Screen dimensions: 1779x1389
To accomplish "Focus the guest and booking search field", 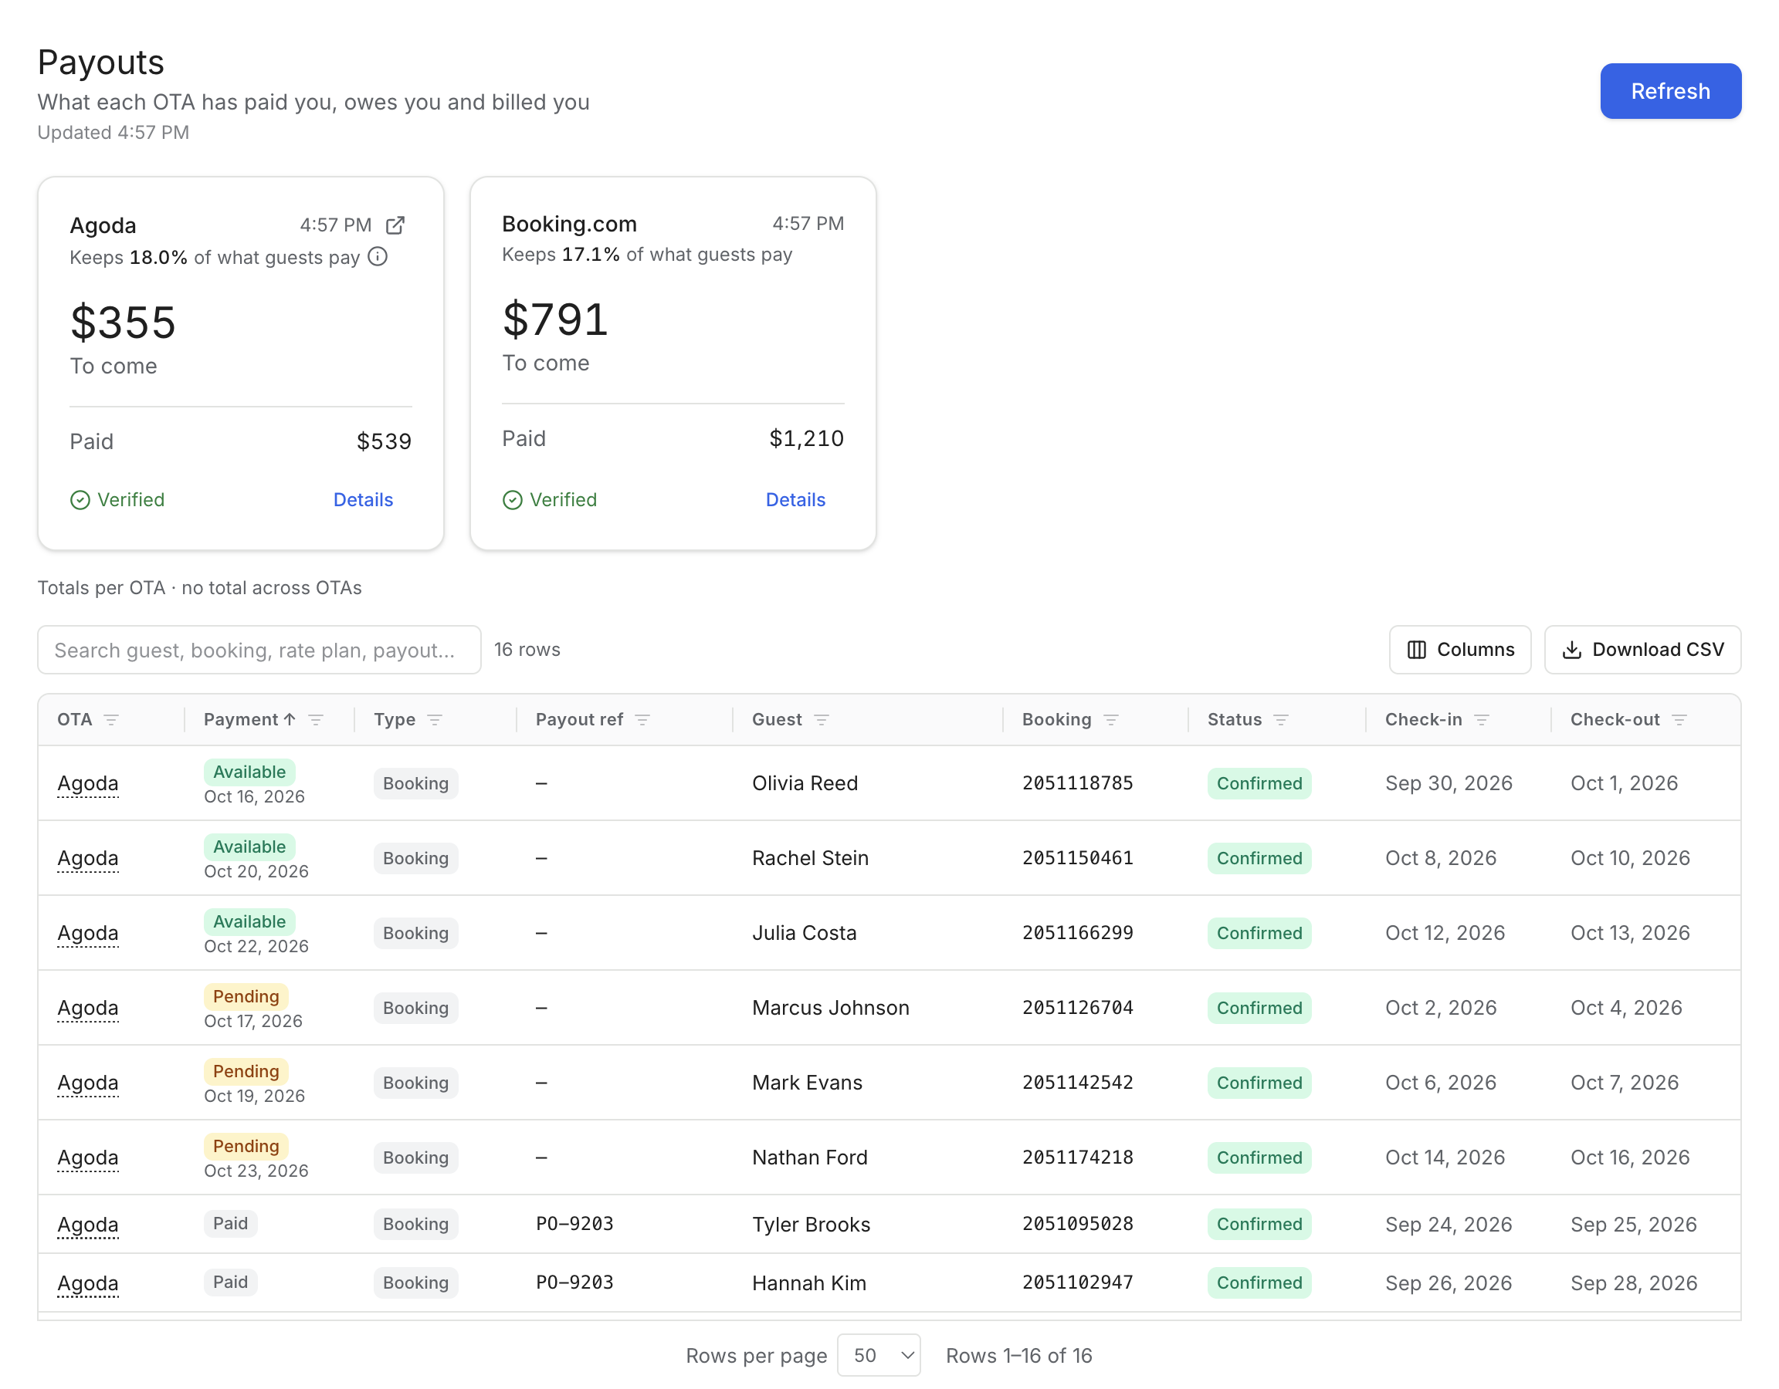I will (259, 651).
